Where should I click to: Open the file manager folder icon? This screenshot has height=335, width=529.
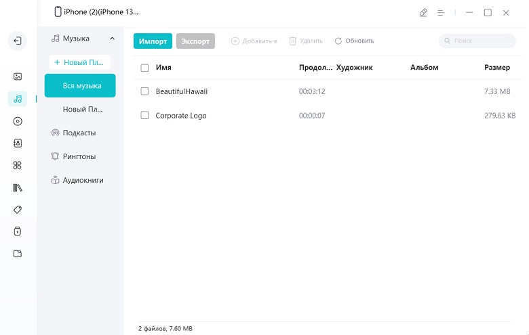click(x=18, y=254)
